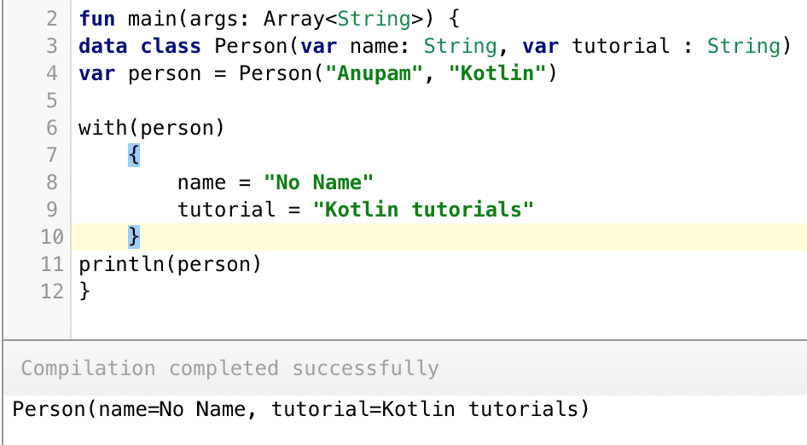The image size is (807, 445).
Task: Click 'with(person)' on line 6
Action: (152, 128)
